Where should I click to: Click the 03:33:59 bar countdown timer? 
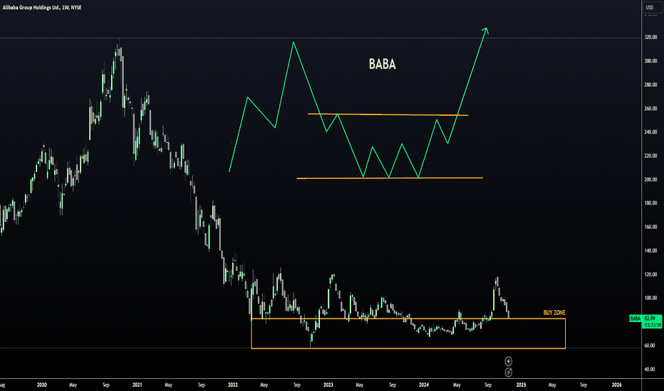coord(652,325)
